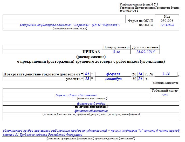Select the dismissal month field "сентября"
The height and width of the screenshot is (142, 185).
tap(113, 79)
